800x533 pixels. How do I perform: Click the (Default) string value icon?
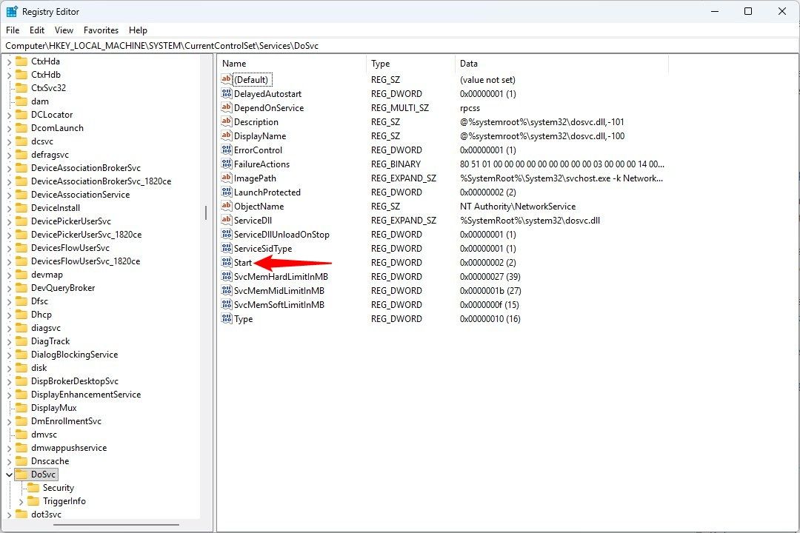(x=227, y=79)
